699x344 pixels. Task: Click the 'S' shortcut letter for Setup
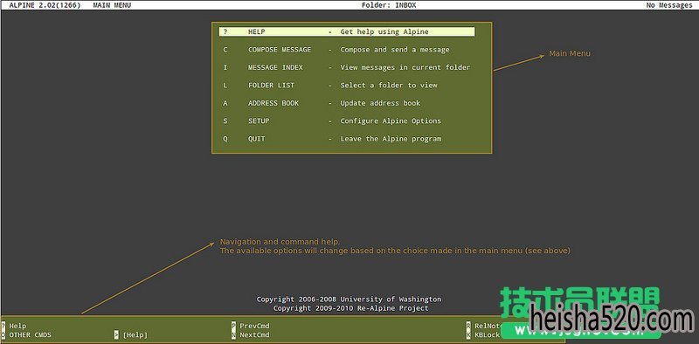[225, 121]
